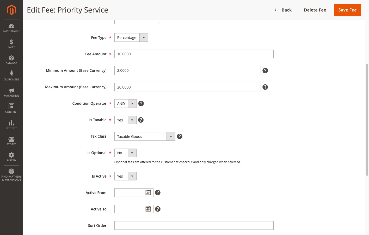
Task: Open the Is Taxable dropdown
Action: pyautogui.click(x=125, y=120)
